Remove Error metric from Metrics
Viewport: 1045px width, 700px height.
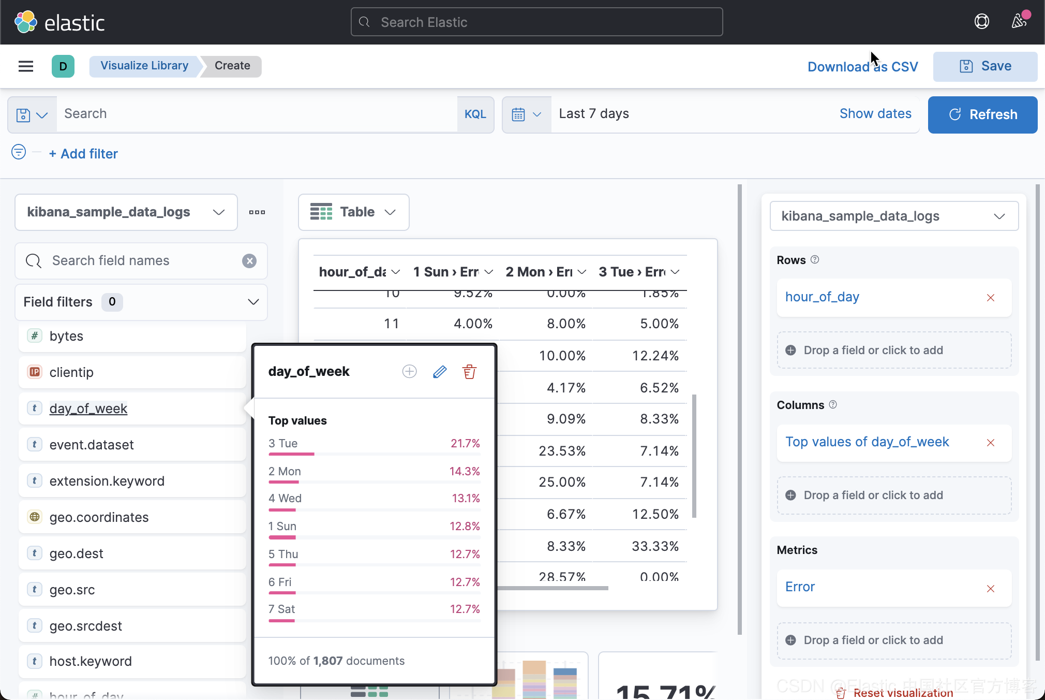pyautogui.click(x=990, y=589)
